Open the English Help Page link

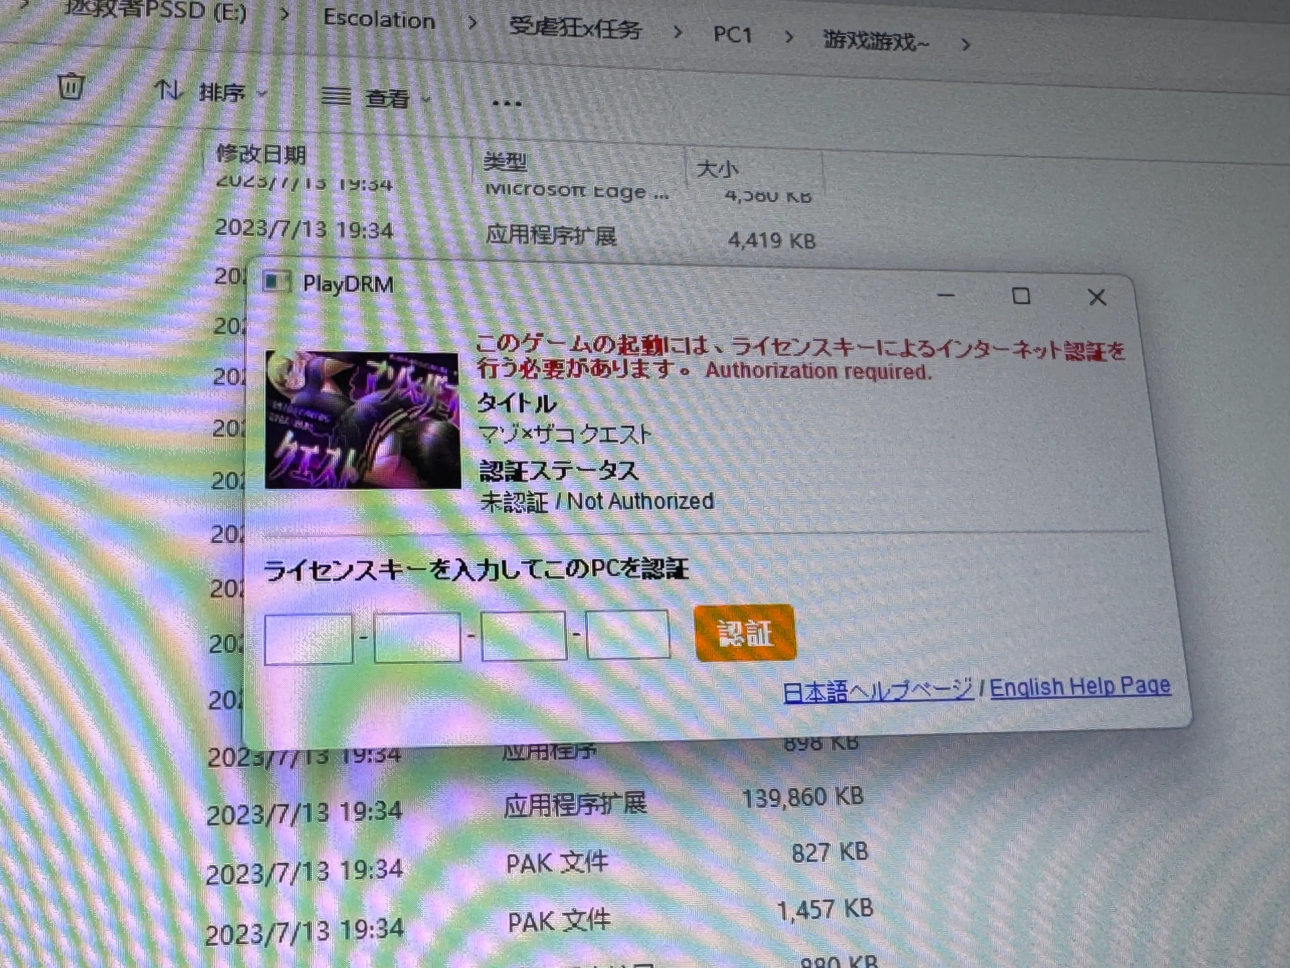[x=1079, y=687]
